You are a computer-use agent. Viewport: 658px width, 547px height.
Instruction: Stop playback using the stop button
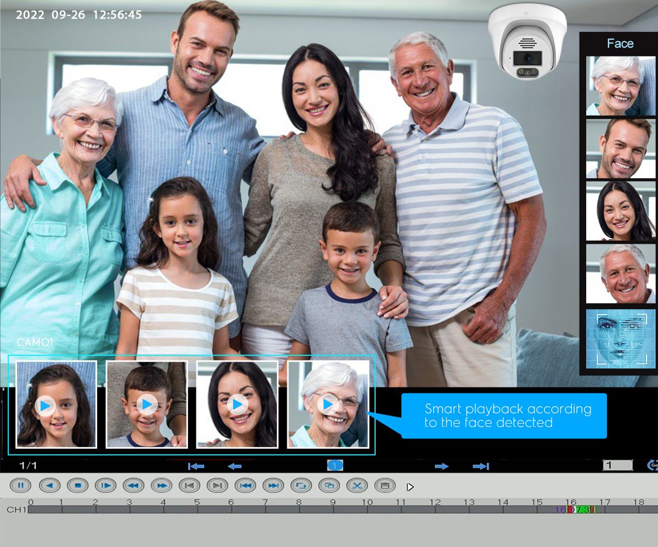77,486
